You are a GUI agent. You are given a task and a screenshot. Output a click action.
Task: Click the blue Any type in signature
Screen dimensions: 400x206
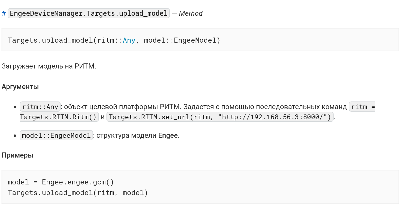point(129,40)
